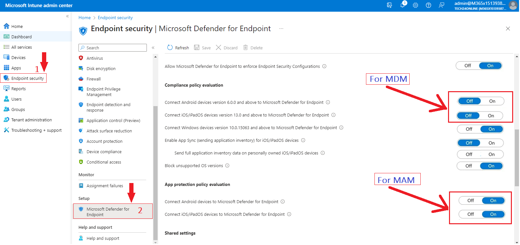
Task: Toggle Connect Windows devices switch
Action: pos(480,129)
